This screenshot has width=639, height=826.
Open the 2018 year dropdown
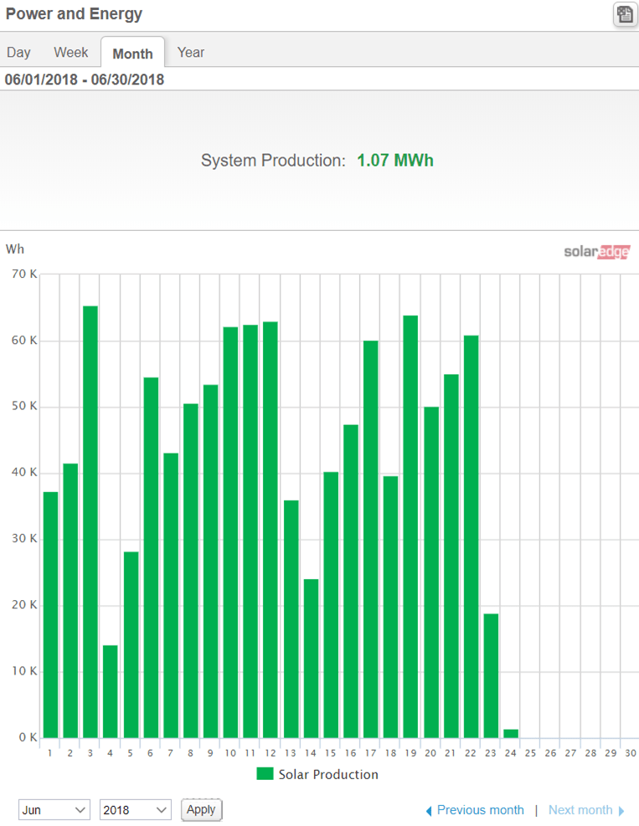click(135, 810)
